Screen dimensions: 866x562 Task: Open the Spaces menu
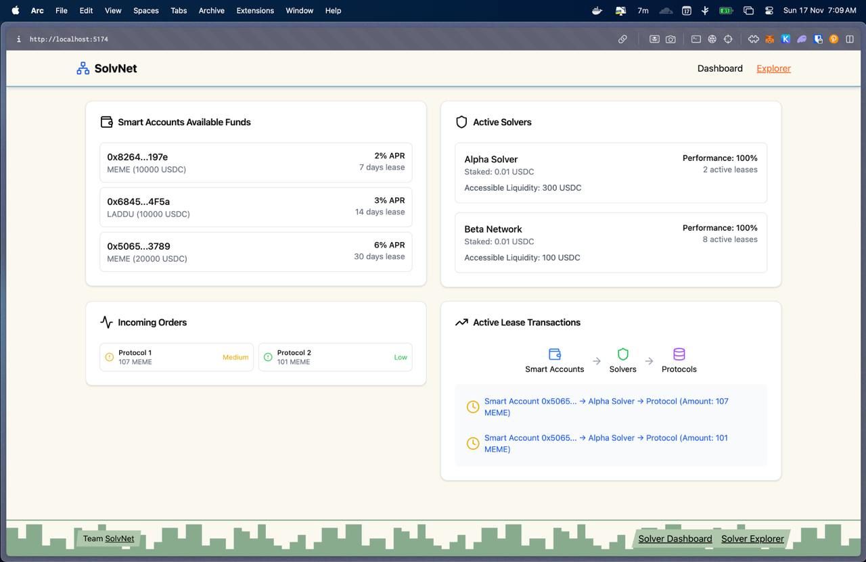point(145,10)
